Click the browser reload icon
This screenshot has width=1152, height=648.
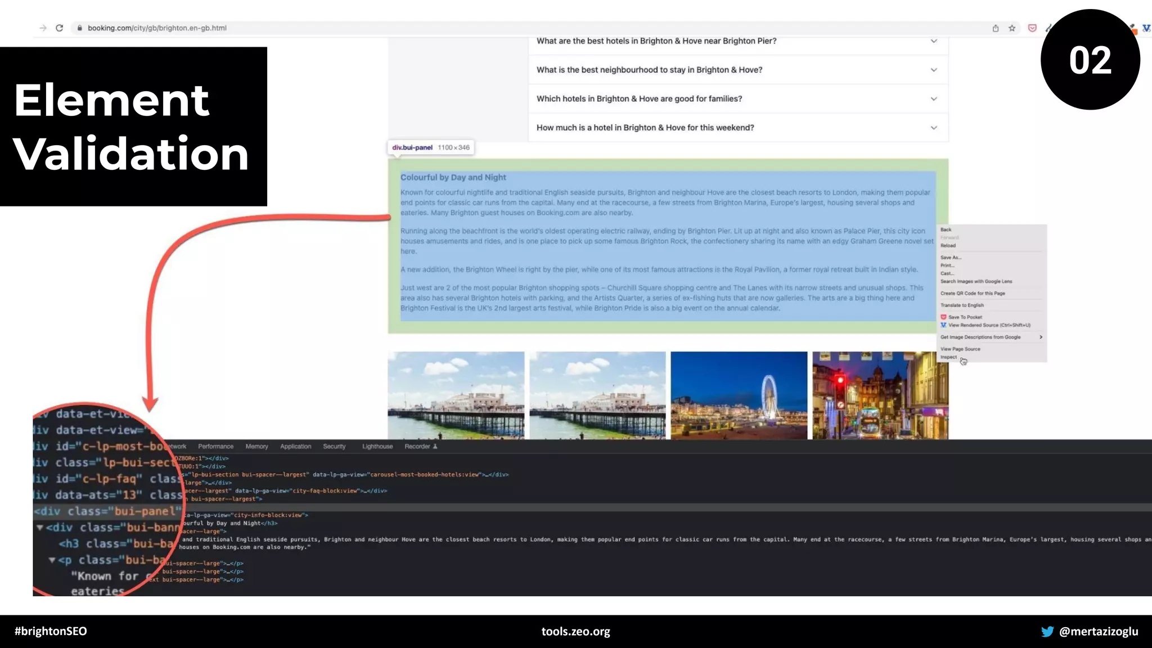(59, 28)
